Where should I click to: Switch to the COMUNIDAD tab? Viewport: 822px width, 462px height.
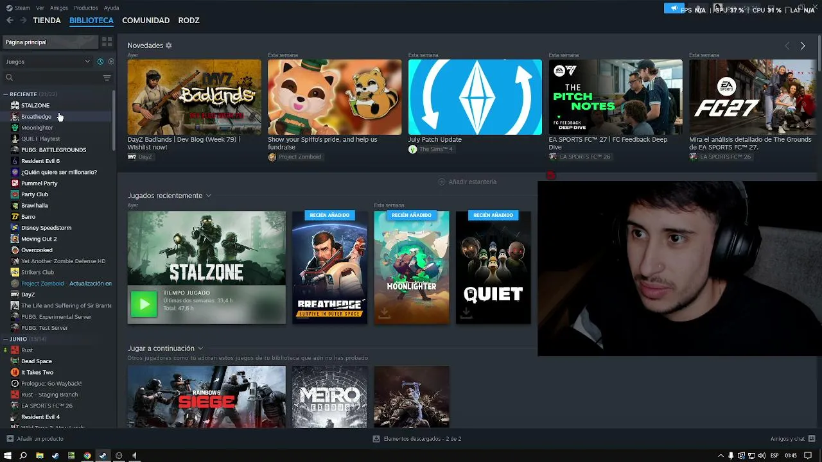coord(146,21)
